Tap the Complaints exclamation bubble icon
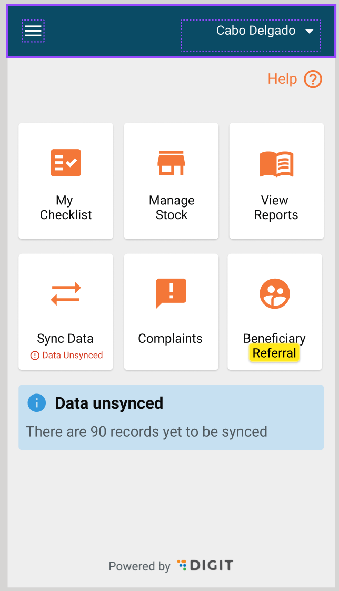339x591 pixels. (171, 293)
